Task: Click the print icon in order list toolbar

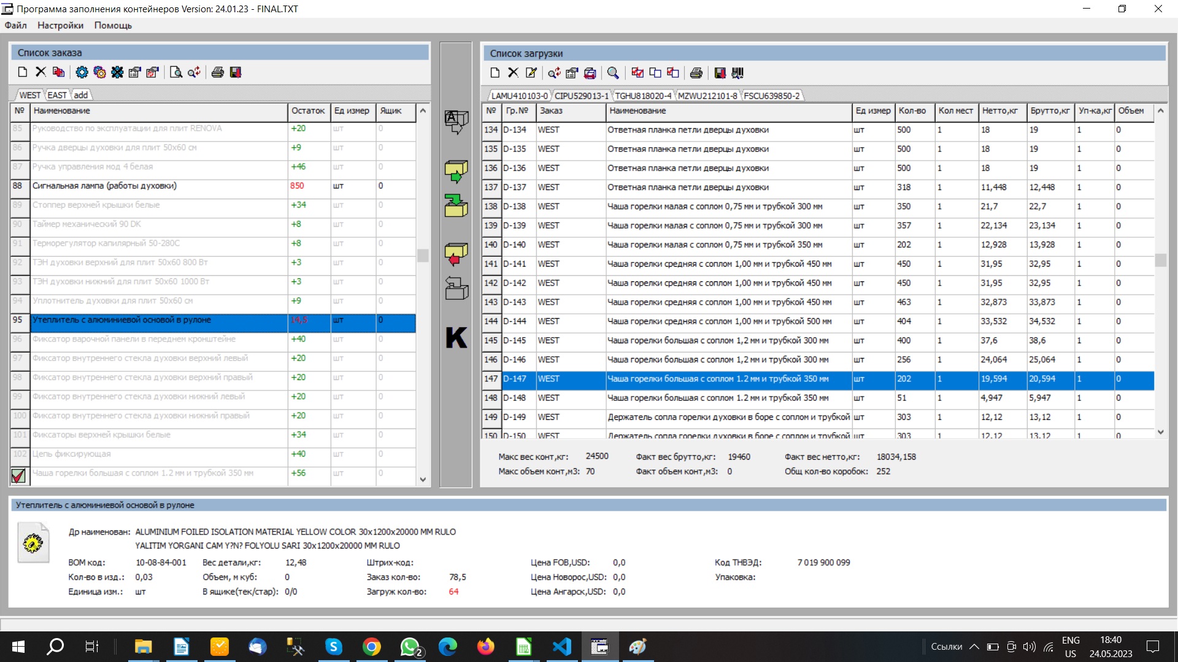Action: tap(217, 72)
